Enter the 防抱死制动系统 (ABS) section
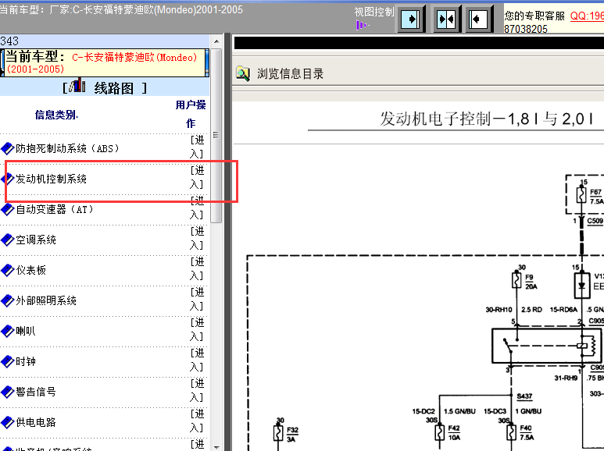This screenshot has height=451, width=604. point(197,147)
